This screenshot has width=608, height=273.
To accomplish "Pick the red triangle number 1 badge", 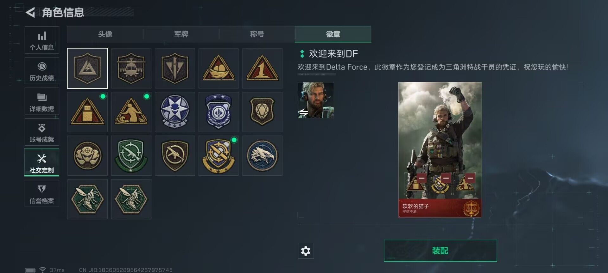I will (x=262, y=68).
